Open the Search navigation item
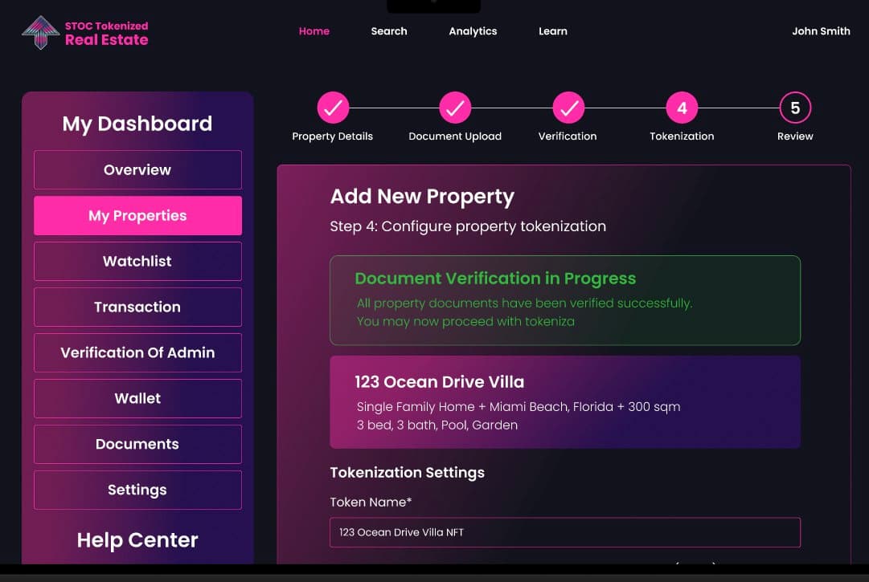 [x=389, y=31]
